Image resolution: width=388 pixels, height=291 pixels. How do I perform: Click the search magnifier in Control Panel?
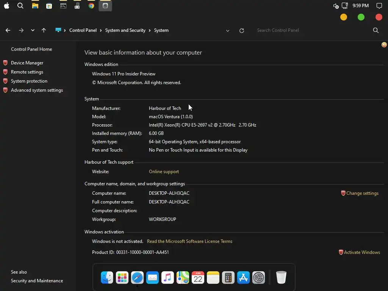pyautogui.click(x=375, y=30)
